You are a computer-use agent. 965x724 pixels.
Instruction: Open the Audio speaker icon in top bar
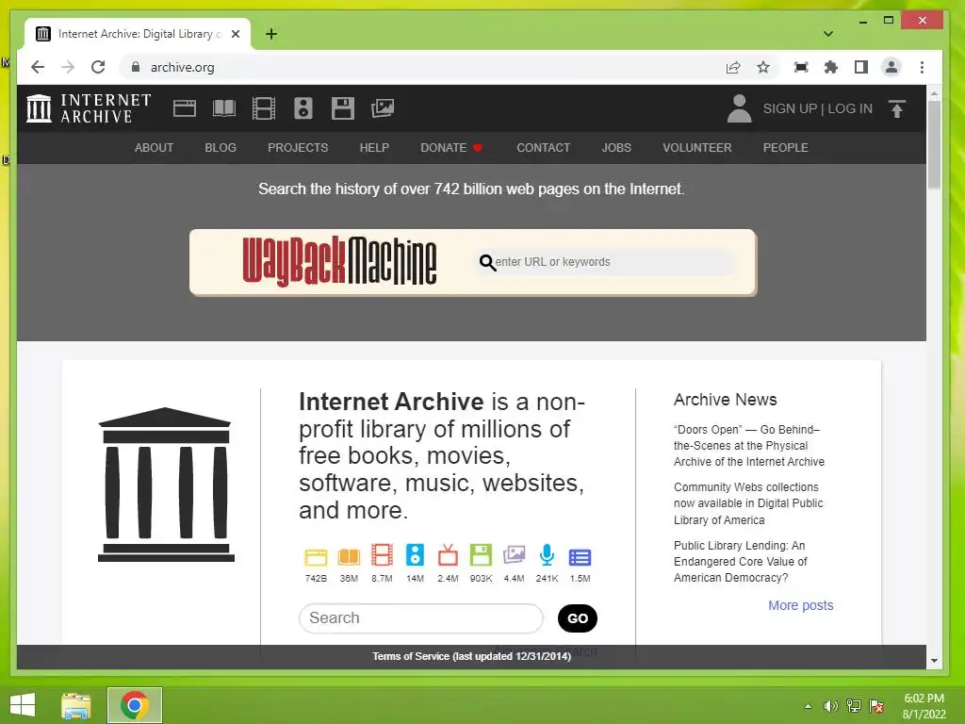pos(303,108)
